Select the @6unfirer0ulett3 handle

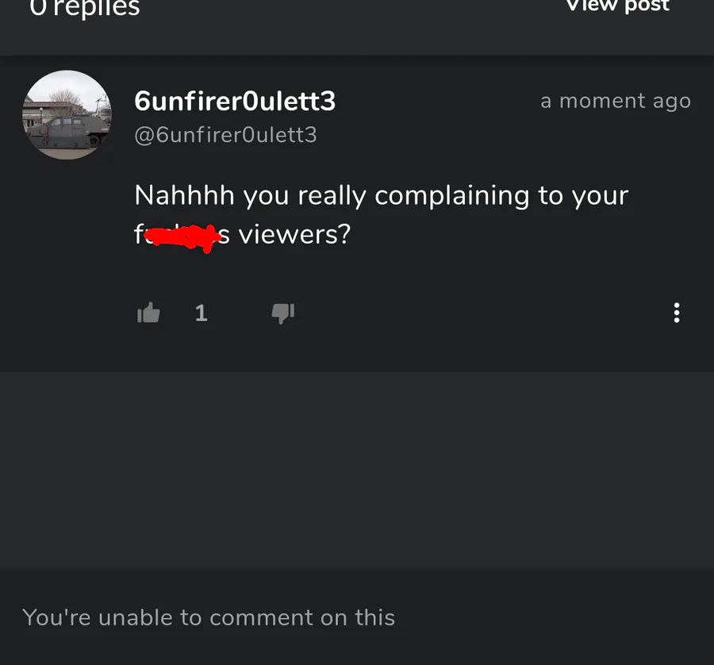click(x=225, y=135)
